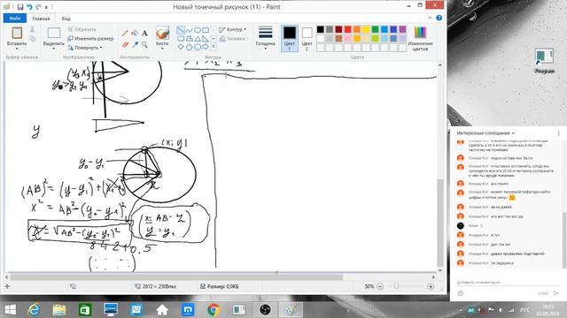Image resolution: width=567 pixels, height=318 pixels.
Task: Click Обрезать crop button
Action: [82, 29]
